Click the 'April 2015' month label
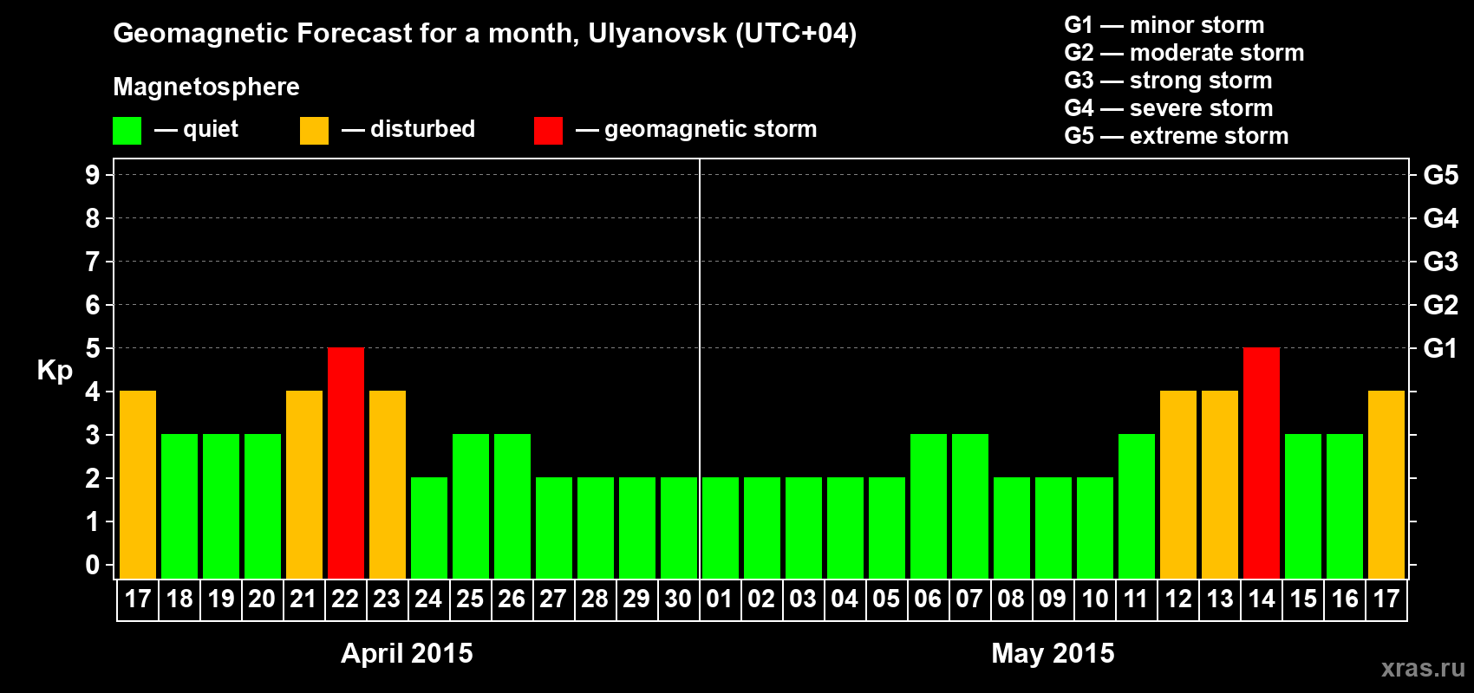1474x693 pixels. (x=407, y=653)
